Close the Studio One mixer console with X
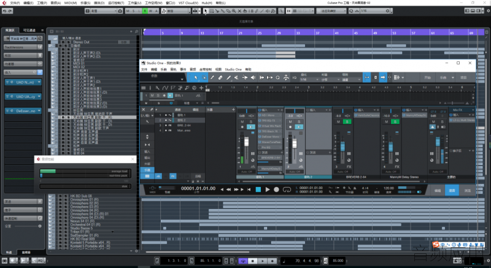The height and width of the screenshot is (268, 491). click(144, 109)
